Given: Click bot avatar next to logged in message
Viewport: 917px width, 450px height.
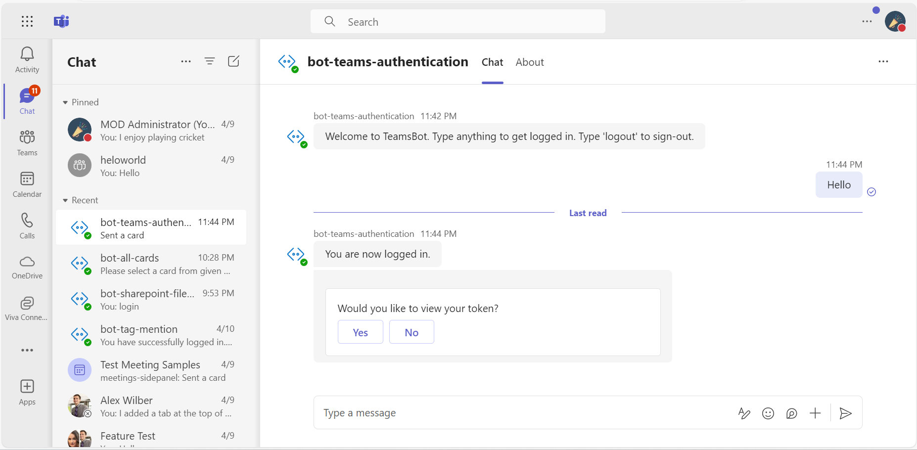Looking at the screenshot, I should pos(297,256).
